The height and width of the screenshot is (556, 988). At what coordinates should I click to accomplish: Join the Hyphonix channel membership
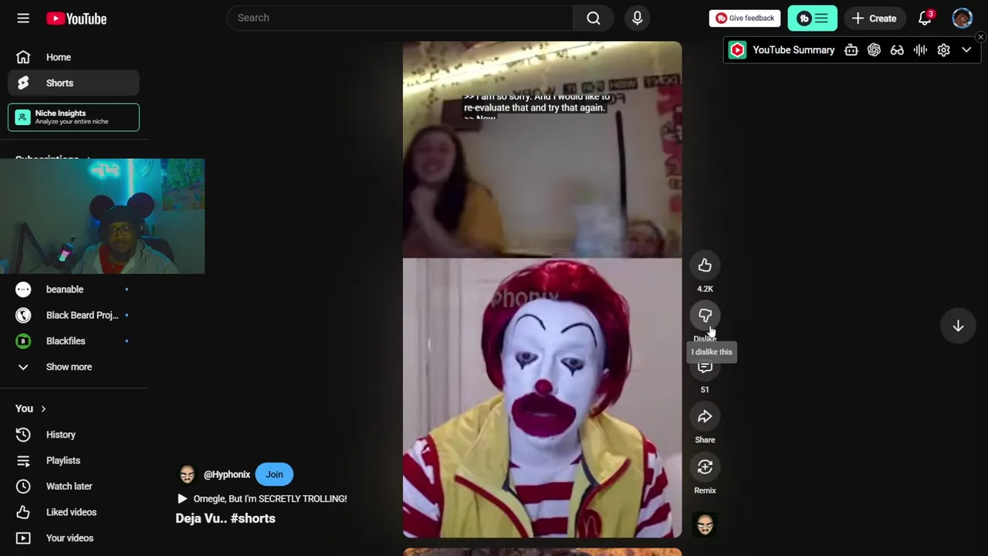tap(274, 475)
